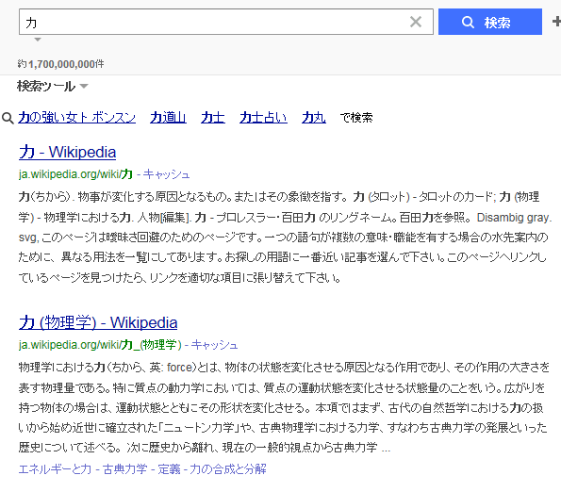
Task: Open キャッシュ for the first result
Action: 166,174
